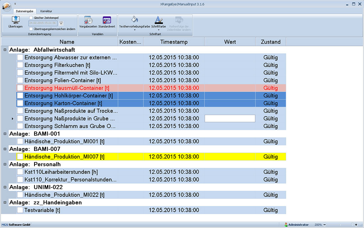Click the Standardwert variable icon

click(107, 20)
